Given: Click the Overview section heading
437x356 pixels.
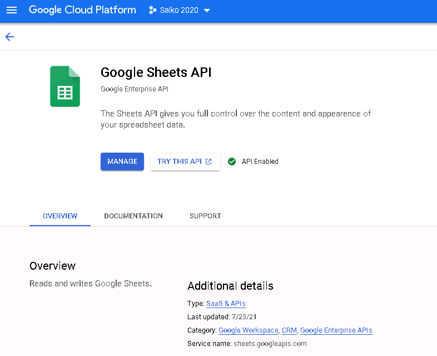Looking at the screenshot, I should tap(52, 266).
